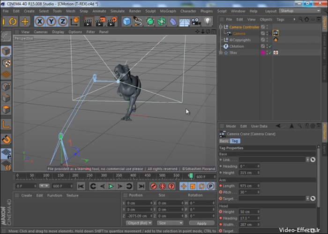The height and width of the screenshot is (234, 328).
Task: Click Arm Target field arrow button
Action: (x=307, y=198)
